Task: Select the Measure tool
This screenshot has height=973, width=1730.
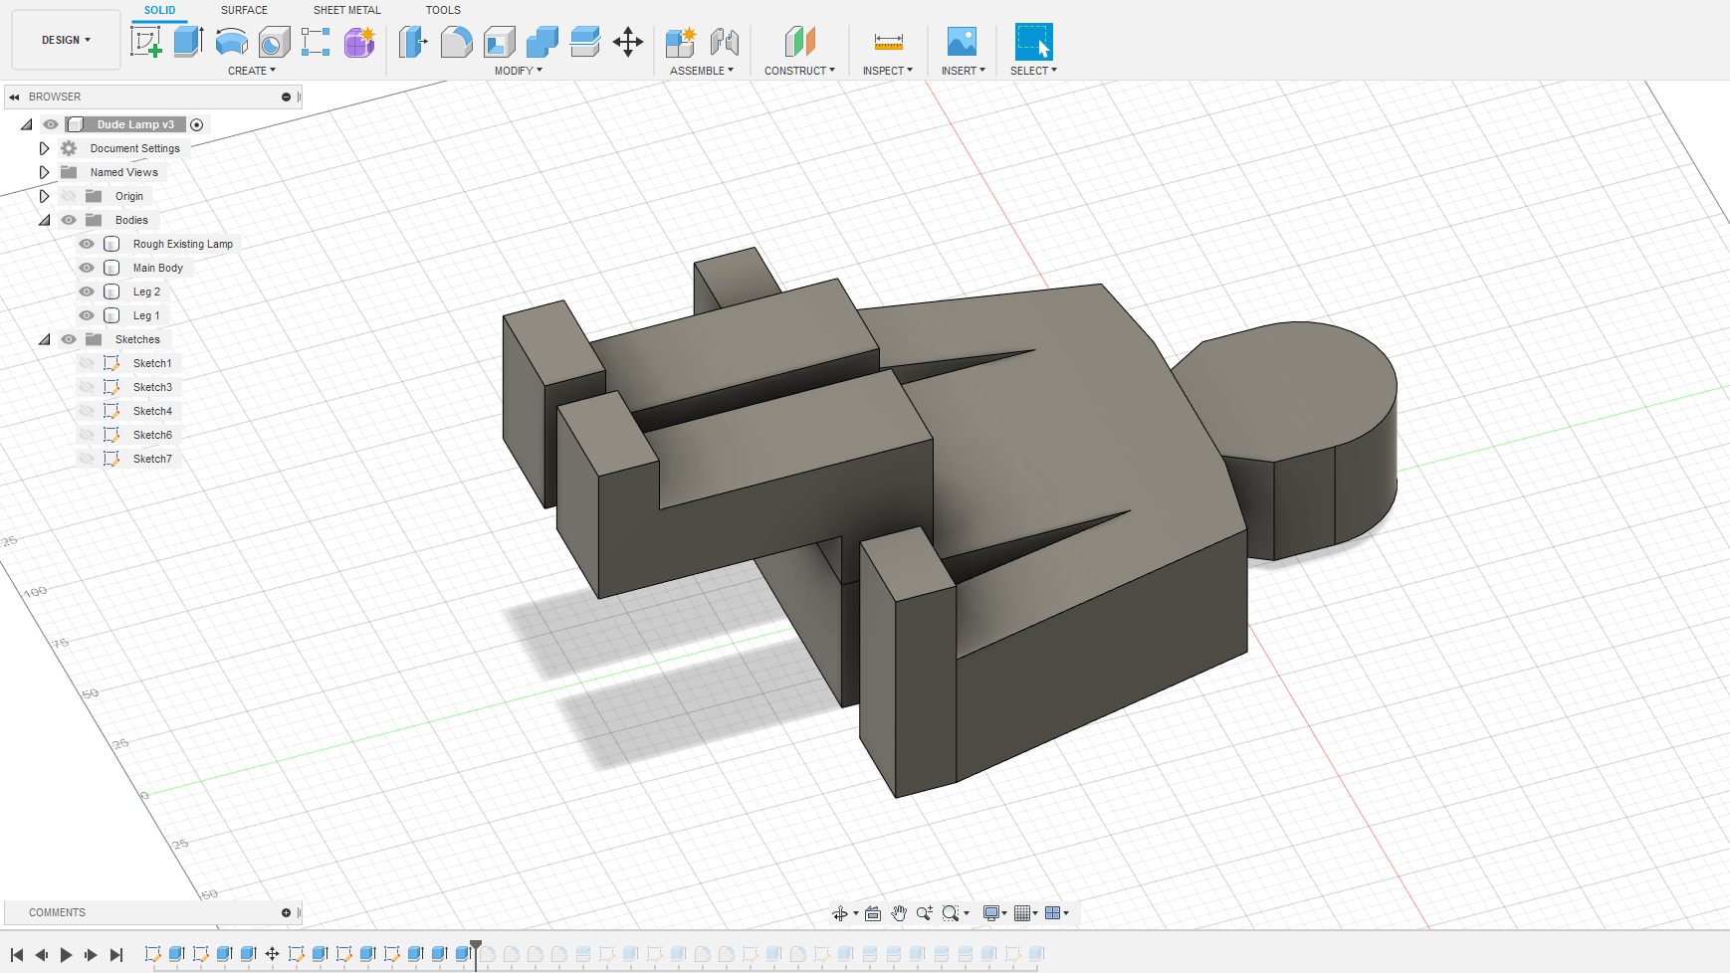Action: point(888,42)
